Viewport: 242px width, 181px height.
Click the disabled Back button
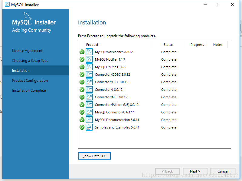pos(168,171)
